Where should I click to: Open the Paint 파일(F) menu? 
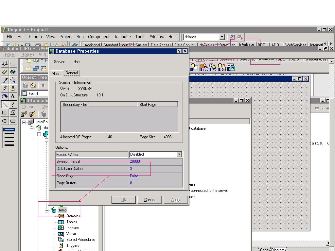(9, 55)
